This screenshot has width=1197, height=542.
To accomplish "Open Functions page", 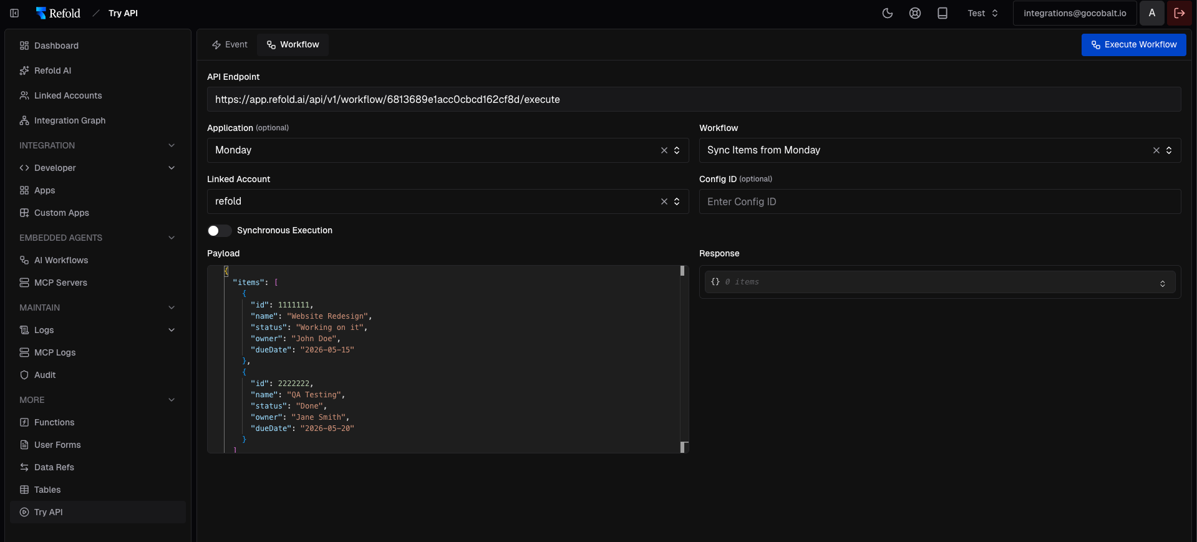I will click(x=98, y=422).
